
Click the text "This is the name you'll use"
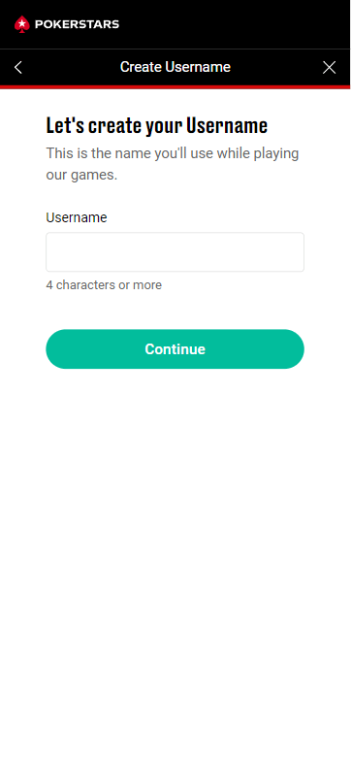[x=130, y=154]
